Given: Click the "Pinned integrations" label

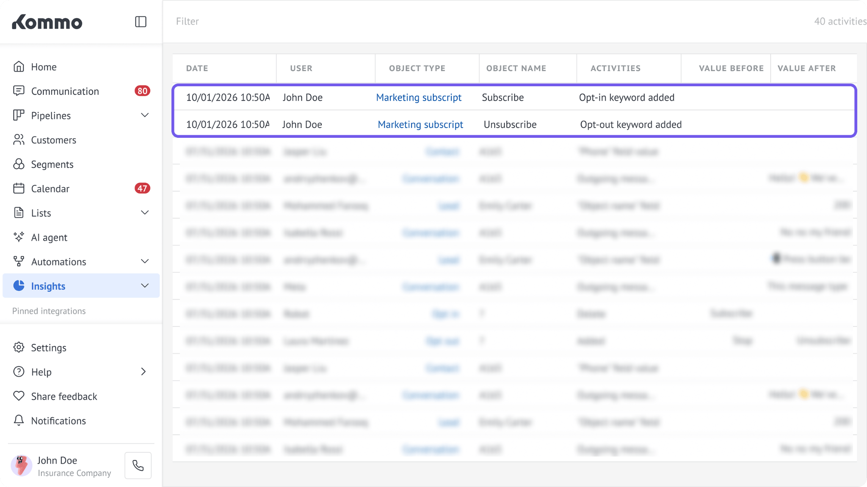Looking at the screenshot, I should (49, 311).
